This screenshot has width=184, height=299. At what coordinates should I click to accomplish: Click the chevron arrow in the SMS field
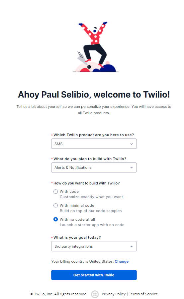(x=132, y=144)
